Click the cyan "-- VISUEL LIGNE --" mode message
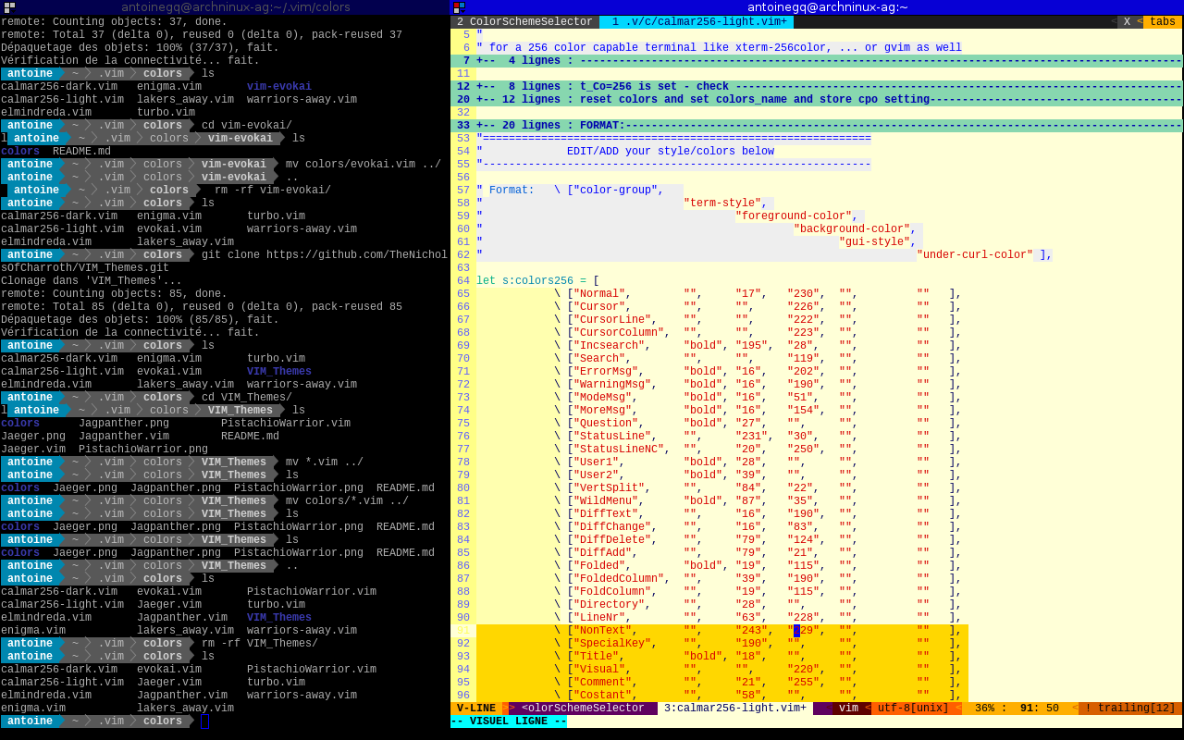The width and height of the screenshot is (1184, 740). point(509,721)
